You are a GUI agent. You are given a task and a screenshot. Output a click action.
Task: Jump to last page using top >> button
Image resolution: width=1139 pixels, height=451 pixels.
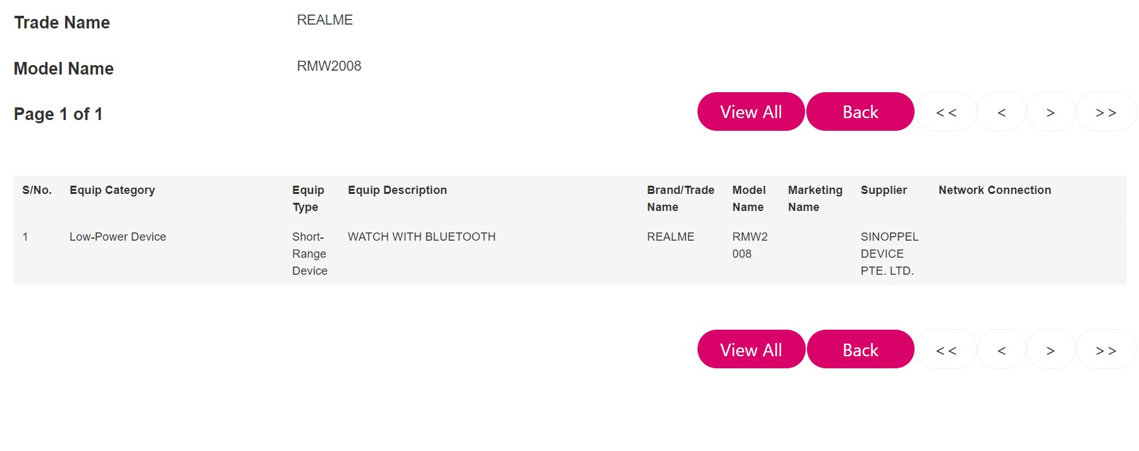tap(1105, 112)
